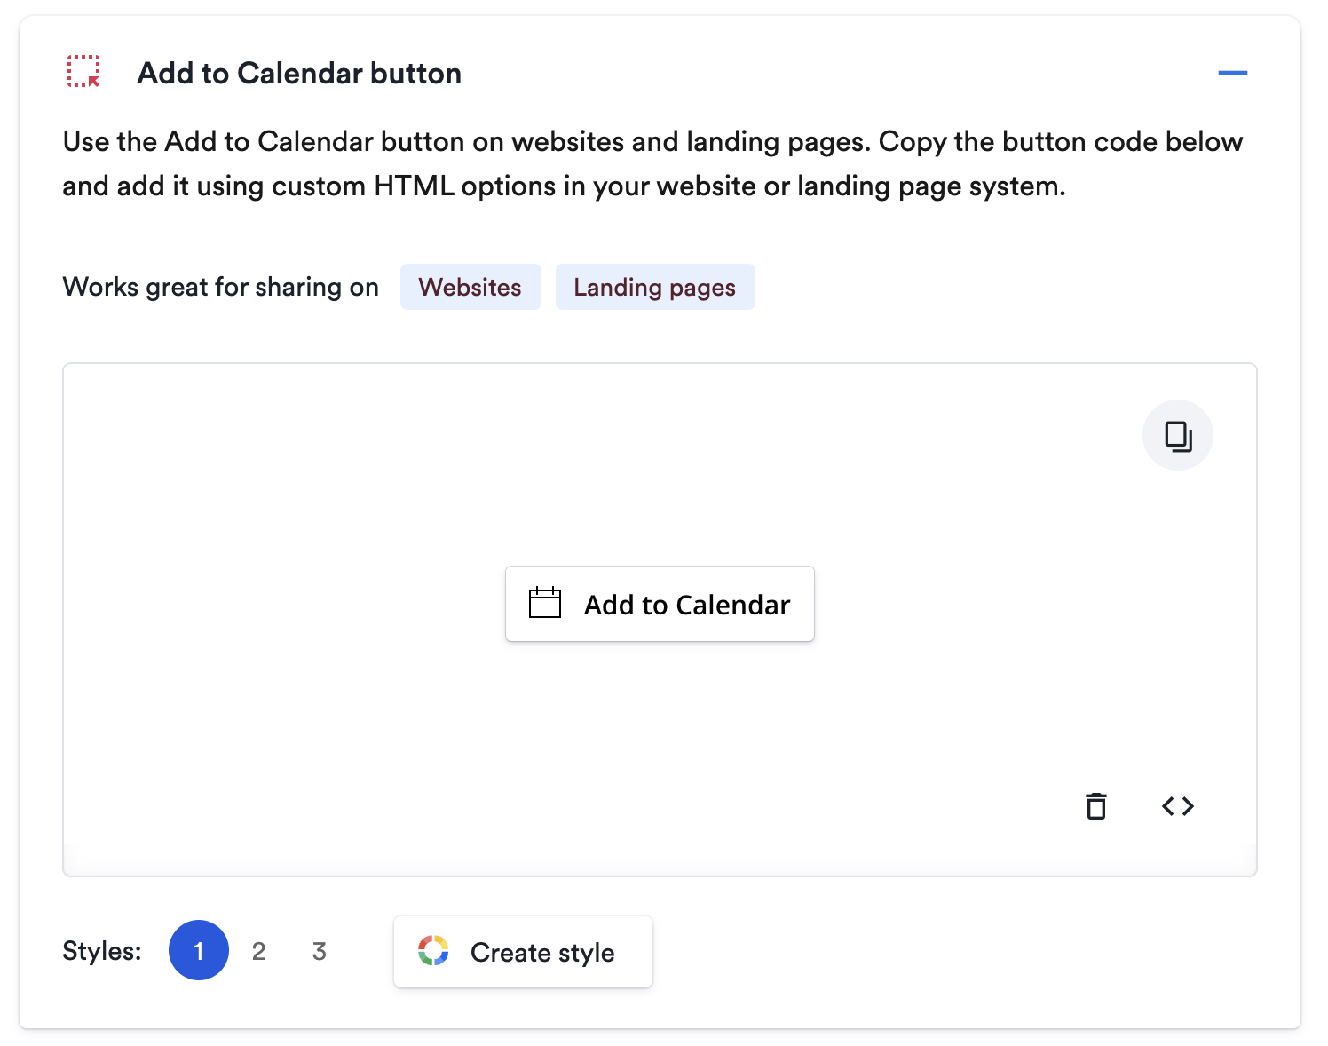Click the Add to Calendar text in the preview
The height and width of the screenshot is (1046, 1328).
tap(687, 605)
